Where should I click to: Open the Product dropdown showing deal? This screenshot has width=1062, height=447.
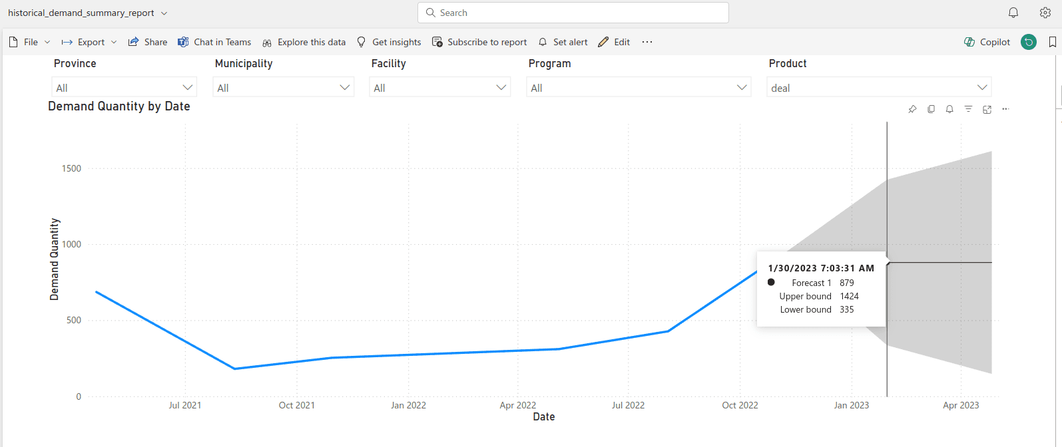879,87
